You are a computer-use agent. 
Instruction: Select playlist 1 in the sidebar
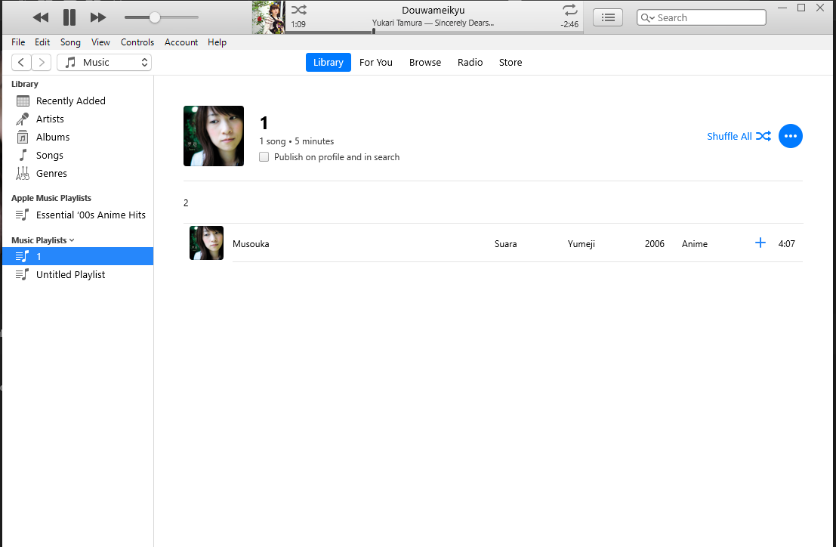[77, 256]
